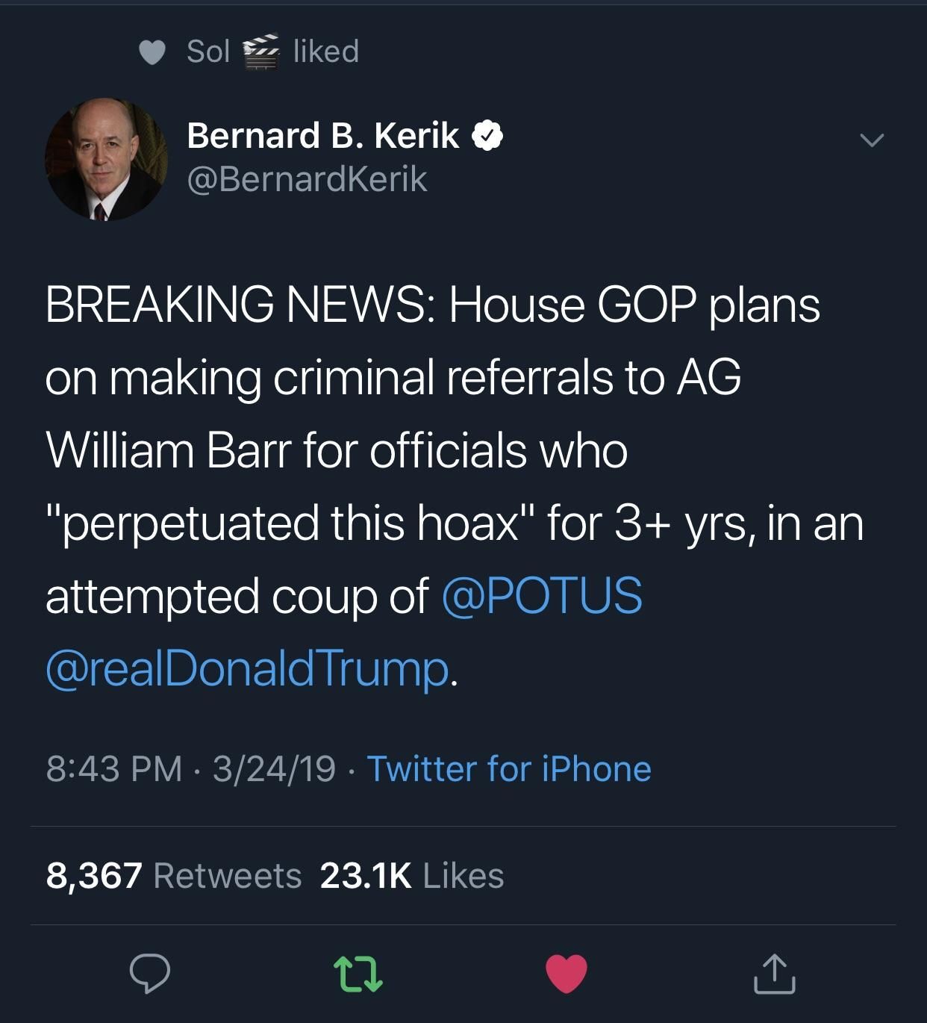The width and height of the screenshot is (927, 1023).
Task: Click the word liked in the banner
Action: pyautogui.click(x=326, y=52)
